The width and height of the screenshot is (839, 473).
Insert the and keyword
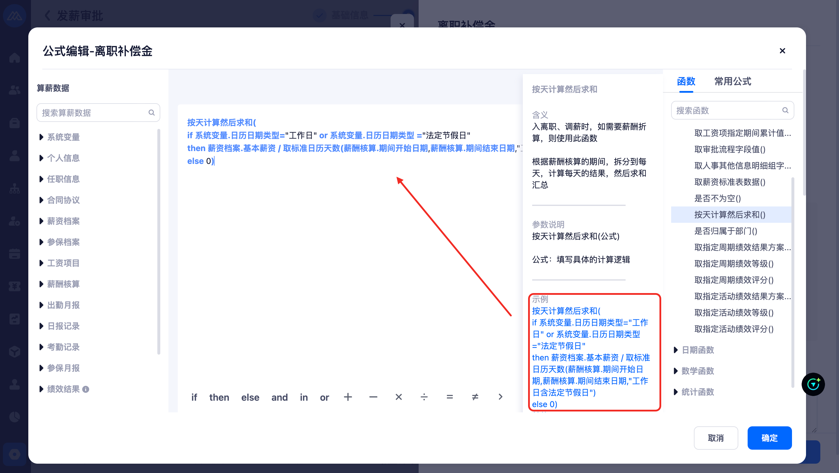click(x=279, y=397)
